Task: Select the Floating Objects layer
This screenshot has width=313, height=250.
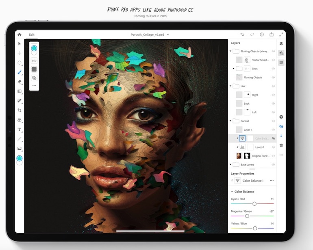Action: tap(252, 78)
